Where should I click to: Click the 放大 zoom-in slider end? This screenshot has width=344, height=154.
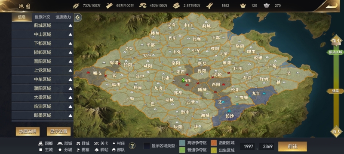pyautogui.click(x=336, y=131)
